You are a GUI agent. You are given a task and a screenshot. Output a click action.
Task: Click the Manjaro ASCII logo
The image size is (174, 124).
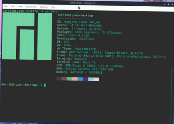pos(27,36)
